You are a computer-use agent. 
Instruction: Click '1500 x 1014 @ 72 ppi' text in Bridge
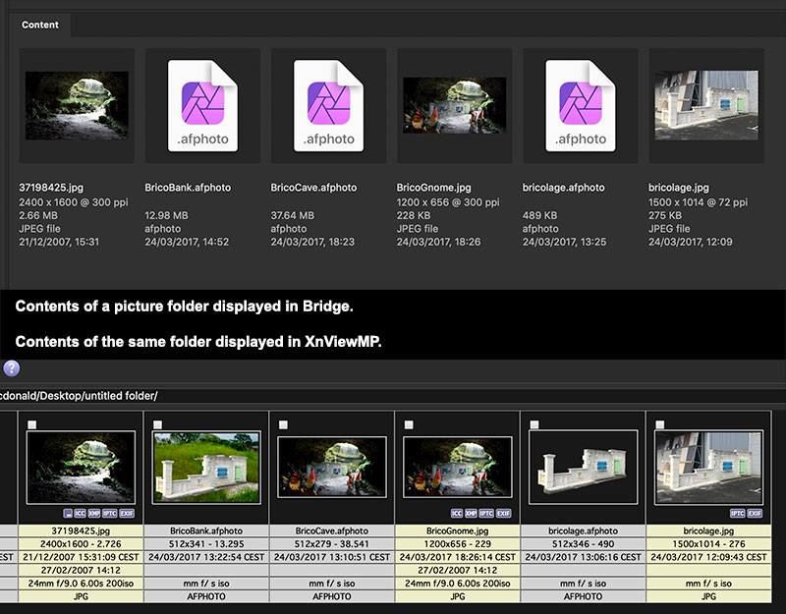click(x=698, y=202)
